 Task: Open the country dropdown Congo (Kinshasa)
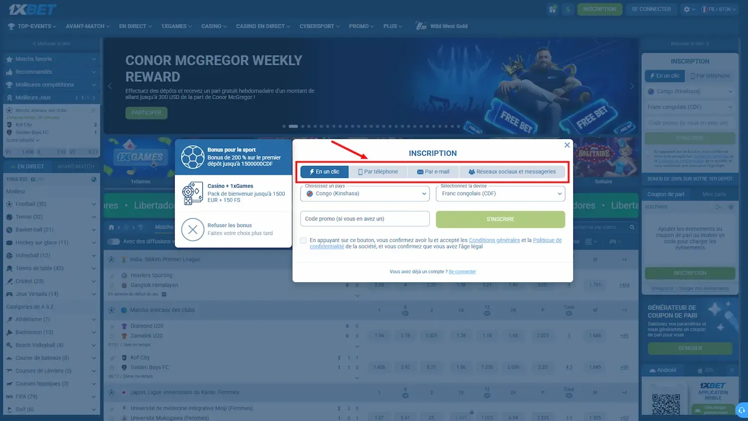click(365, 194)
